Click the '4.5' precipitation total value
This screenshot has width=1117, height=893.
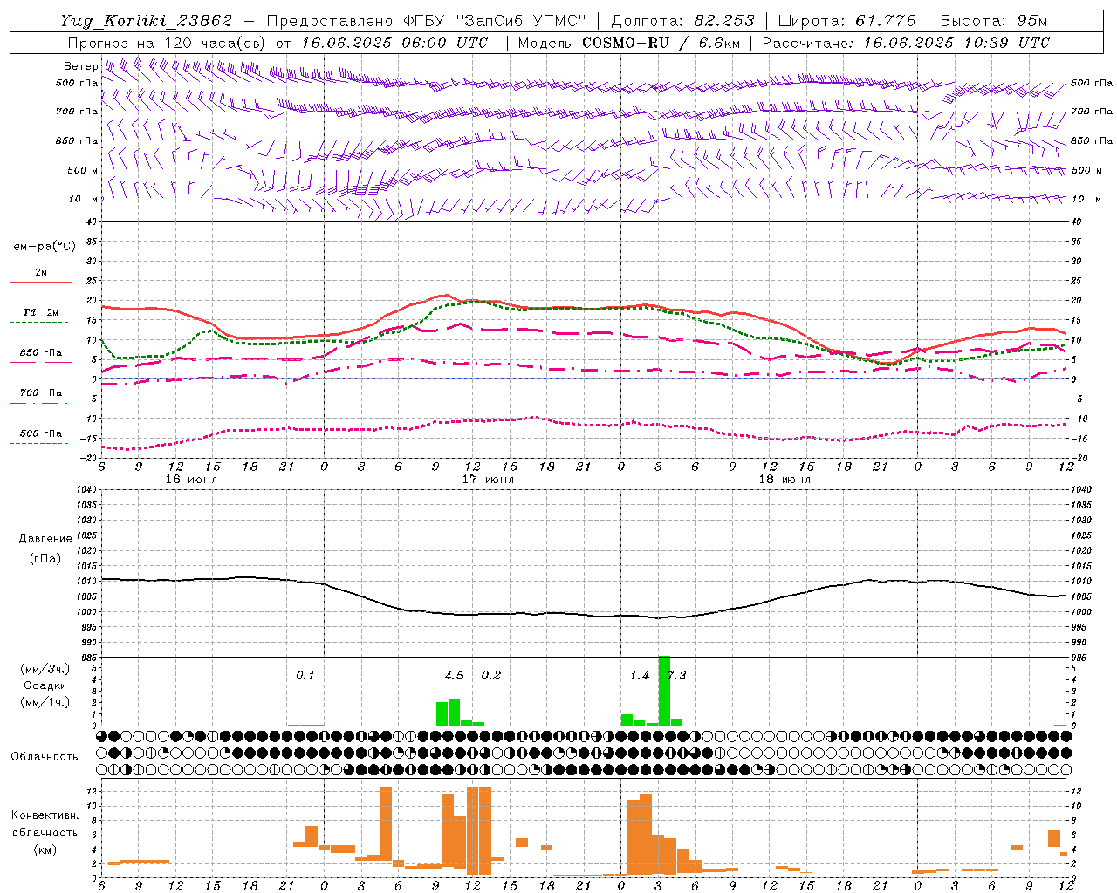tap(454, 675)
